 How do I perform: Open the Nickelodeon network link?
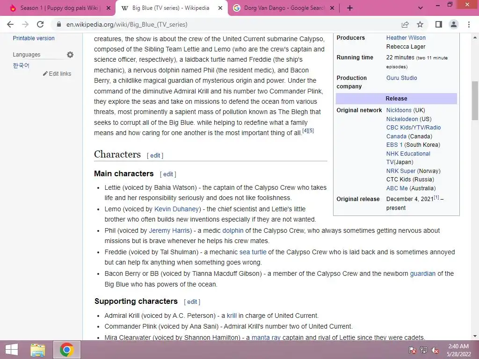402,119
